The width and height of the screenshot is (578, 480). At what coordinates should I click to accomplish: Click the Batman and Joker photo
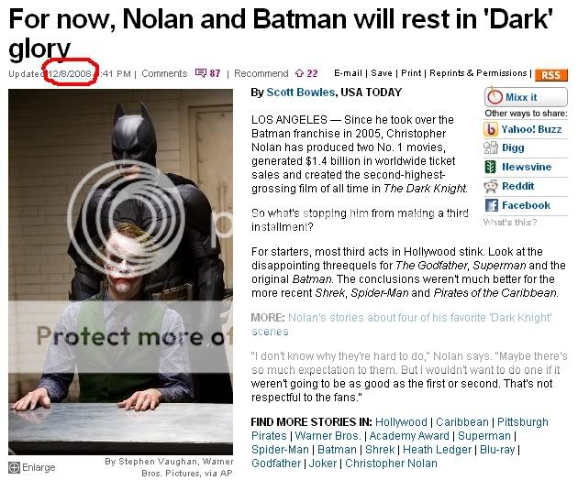120,272
